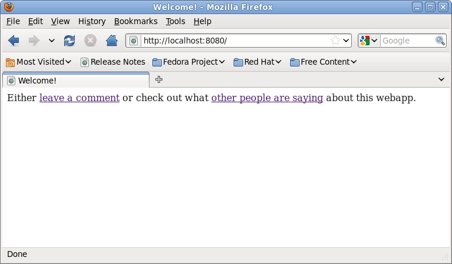Open the Tools menu

175,21
